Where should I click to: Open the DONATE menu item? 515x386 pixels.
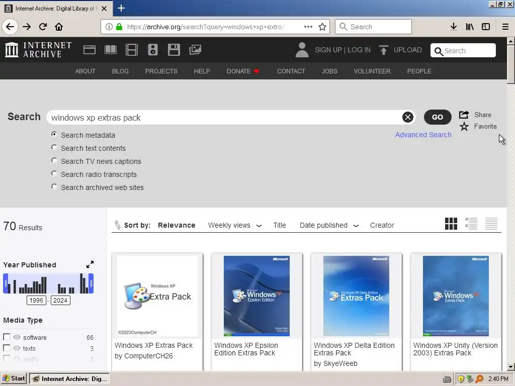(243, 71)
